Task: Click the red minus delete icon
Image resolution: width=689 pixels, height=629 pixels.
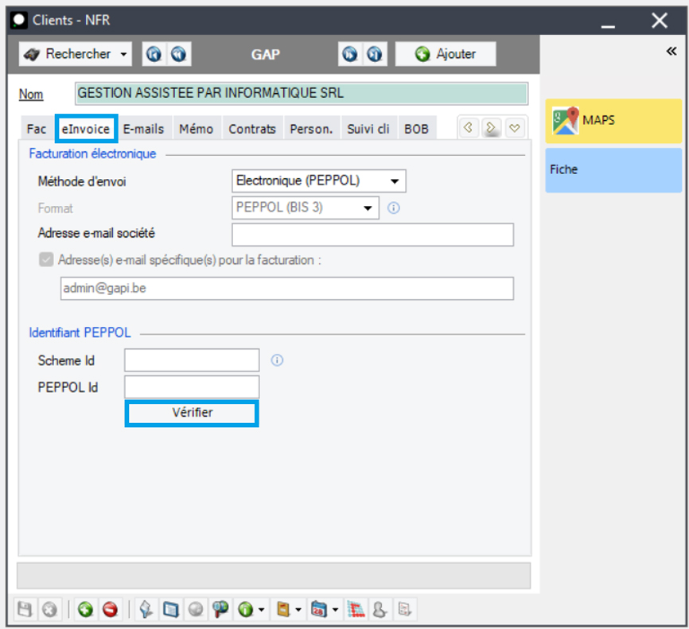Action: click(x=110, y=610)
